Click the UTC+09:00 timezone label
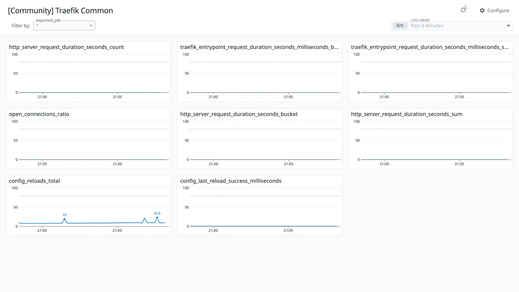519x292 pixels. pos(420,20)
